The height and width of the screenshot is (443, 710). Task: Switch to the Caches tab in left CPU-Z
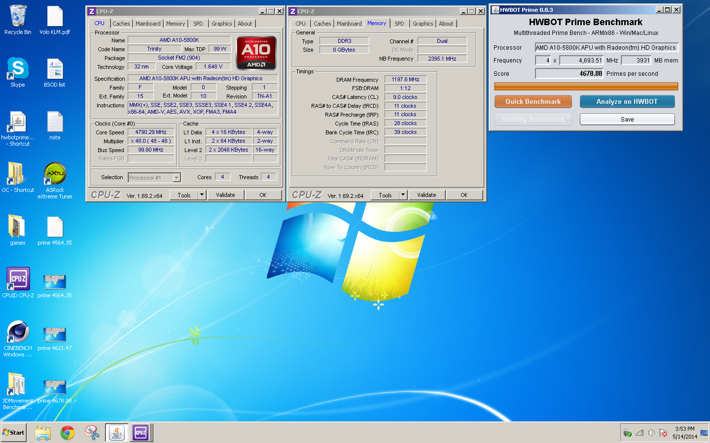121,24
